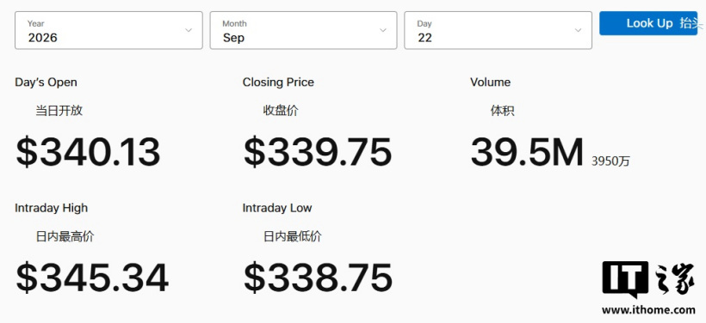Screen dimensions: 706x323
Task: Select the $338.75 intraday low value
Action: 318,277
